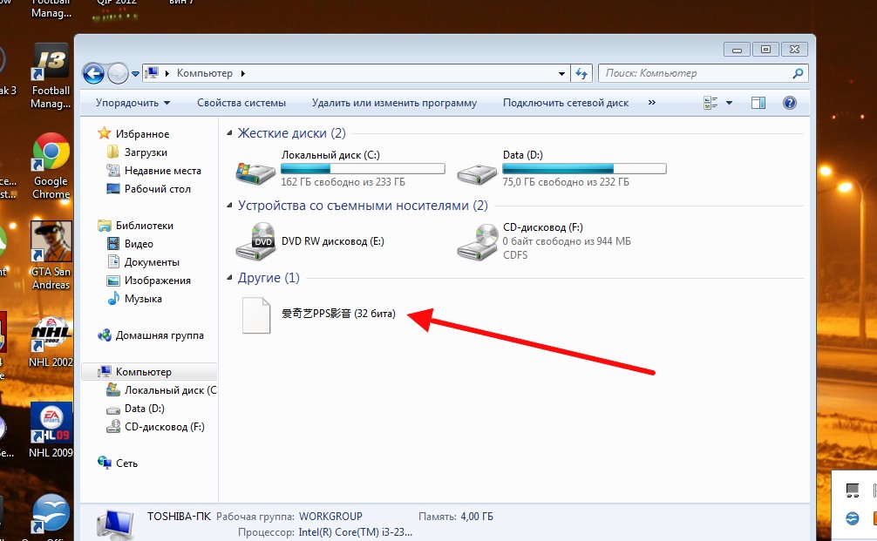Click the CDFS label under CD drive
Image resolution: width=877 pixels, height=541 pixels.
tap(514, 255)
